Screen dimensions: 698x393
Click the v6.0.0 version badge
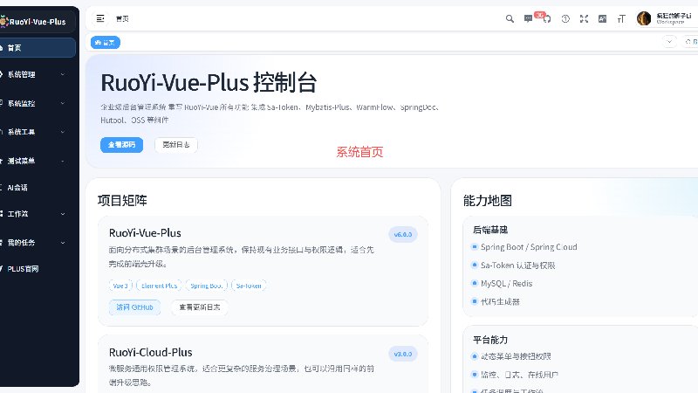[403, 234]
